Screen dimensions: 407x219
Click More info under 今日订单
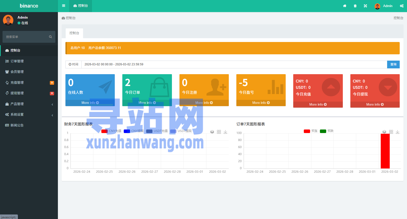click(147, 103)
